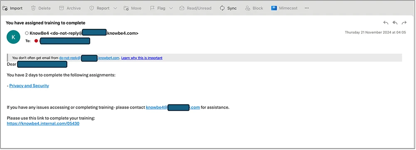Viewport: 416px width, 150px height.
Task: Click the Import toolbar button
Action: tap(12, 8)
